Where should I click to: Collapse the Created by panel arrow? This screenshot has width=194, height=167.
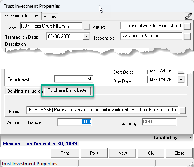[191, 138]
